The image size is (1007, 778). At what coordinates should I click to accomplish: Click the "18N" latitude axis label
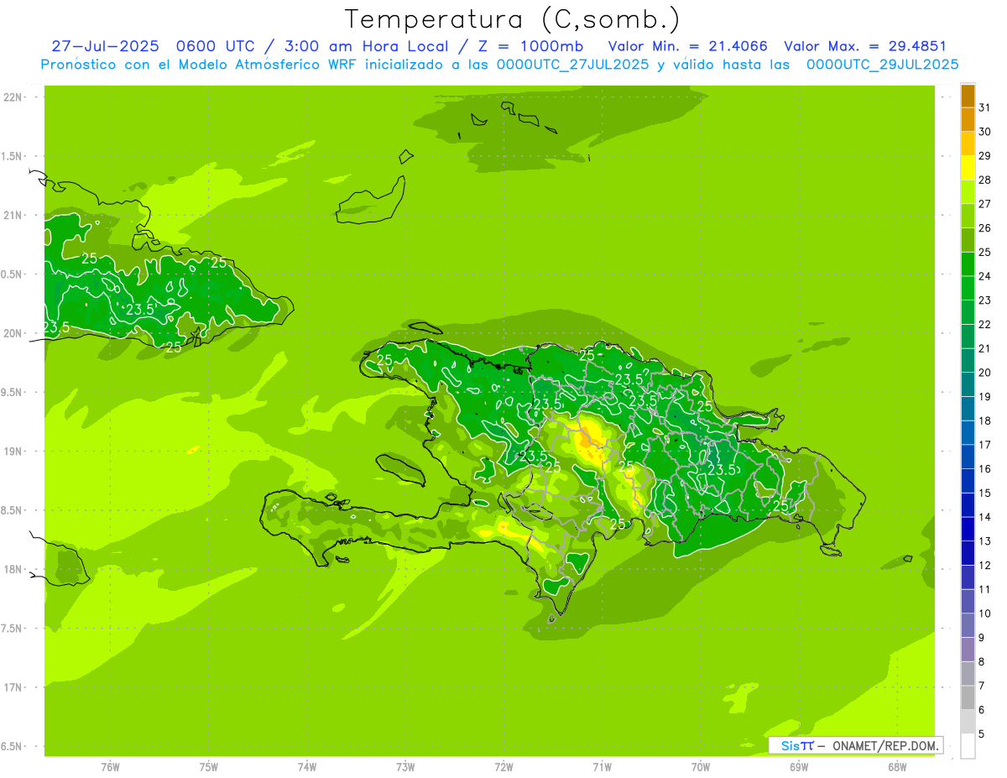pyautogui.click(x=13, y=569)
